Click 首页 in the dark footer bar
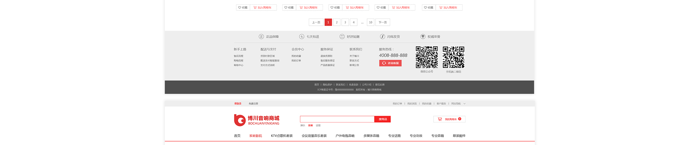 tap(316, 84)
